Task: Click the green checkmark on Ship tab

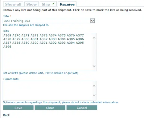Action: [53, 4]
